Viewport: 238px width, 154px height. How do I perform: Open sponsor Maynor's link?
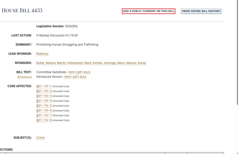click(131, 63)
